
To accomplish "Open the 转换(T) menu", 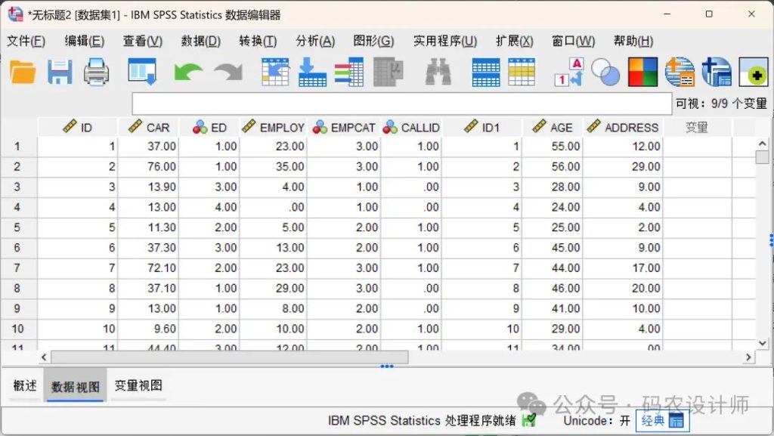I will (258, 42).
